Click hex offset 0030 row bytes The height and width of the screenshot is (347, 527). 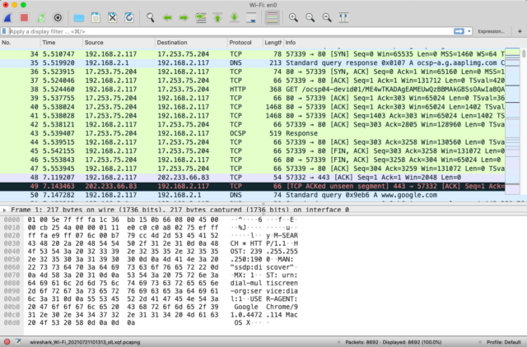tap(123, 243)
